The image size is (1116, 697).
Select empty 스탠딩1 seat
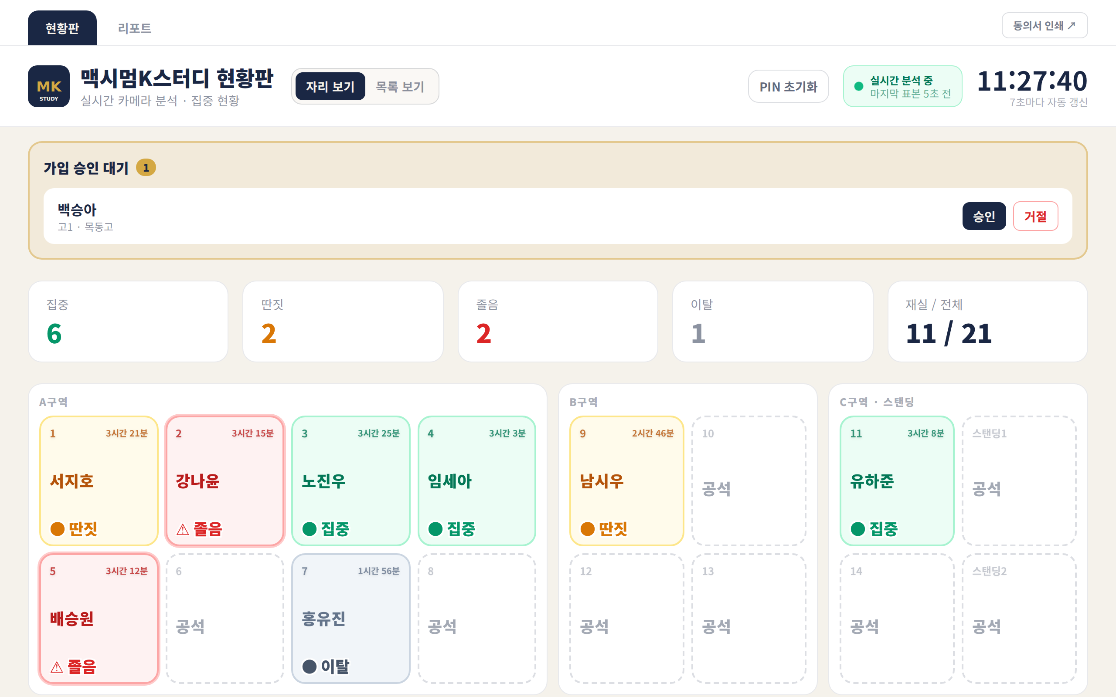pos(1019,481)
